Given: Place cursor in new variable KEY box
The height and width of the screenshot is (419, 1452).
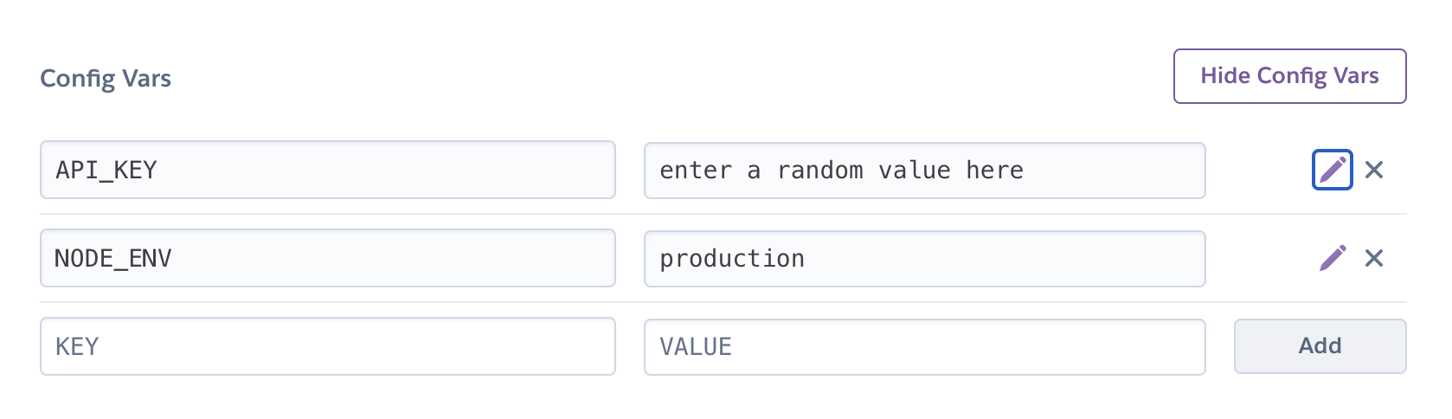Looking at the screenshot, I should tap(328, 346).
